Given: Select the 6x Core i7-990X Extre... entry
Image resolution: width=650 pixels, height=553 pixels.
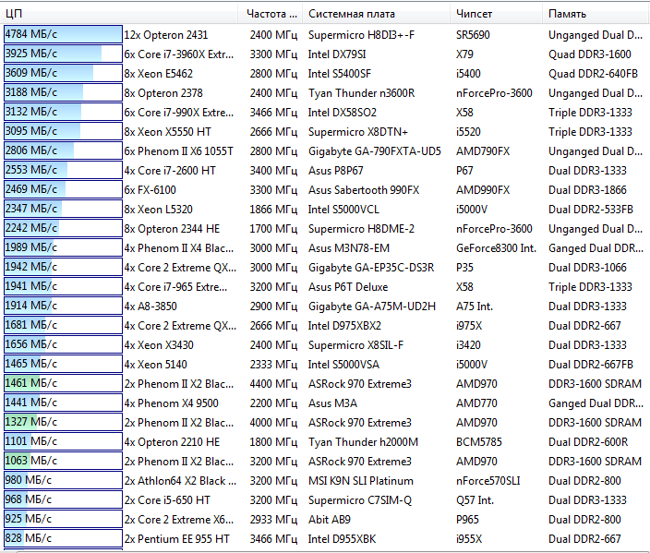Looking at the screenshot, I should point(179,113).
